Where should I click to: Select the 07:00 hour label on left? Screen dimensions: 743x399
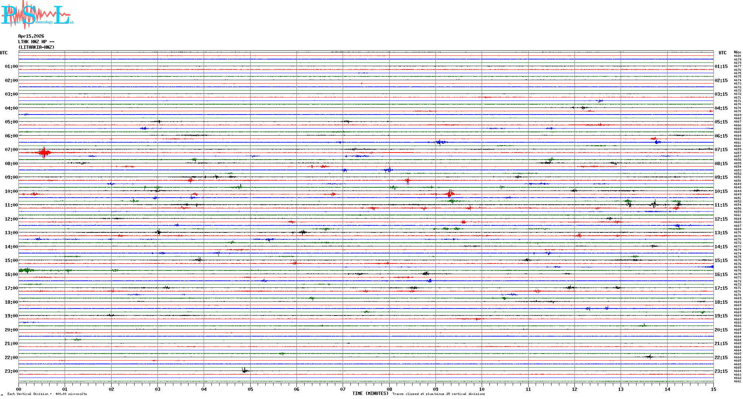(11, 150)
